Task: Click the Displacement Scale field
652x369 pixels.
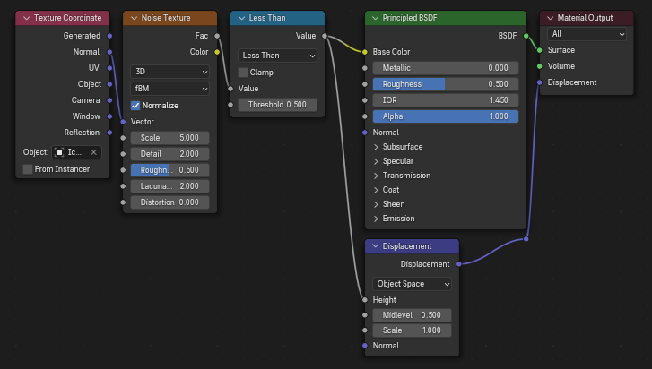Action: click(412, 330)
